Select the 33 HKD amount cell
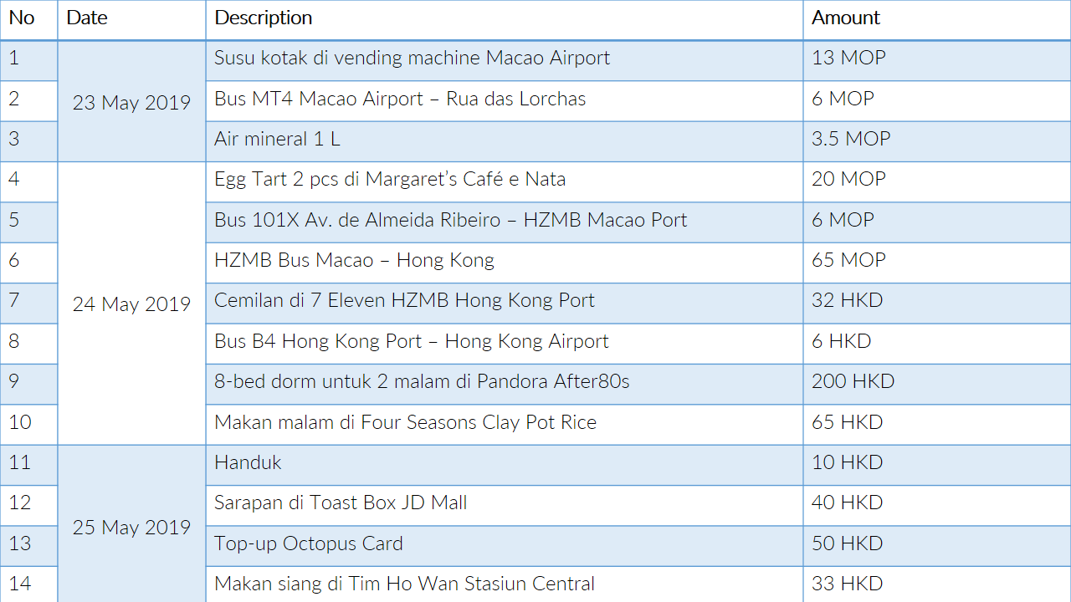 tap(847, 584)
